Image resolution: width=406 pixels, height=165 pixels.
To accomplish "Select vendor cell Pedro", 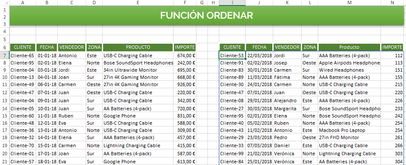I will coord(287,137).
